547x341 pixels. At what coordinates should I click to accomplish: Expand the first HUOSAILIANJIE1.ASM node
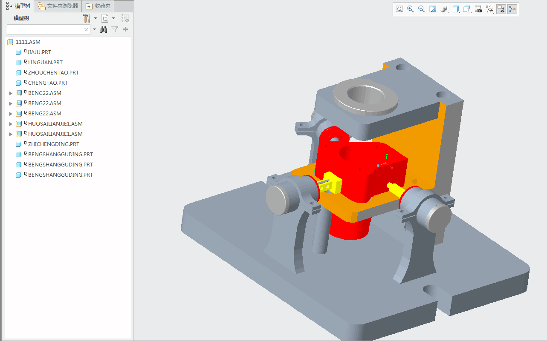(x=11, y=124)
